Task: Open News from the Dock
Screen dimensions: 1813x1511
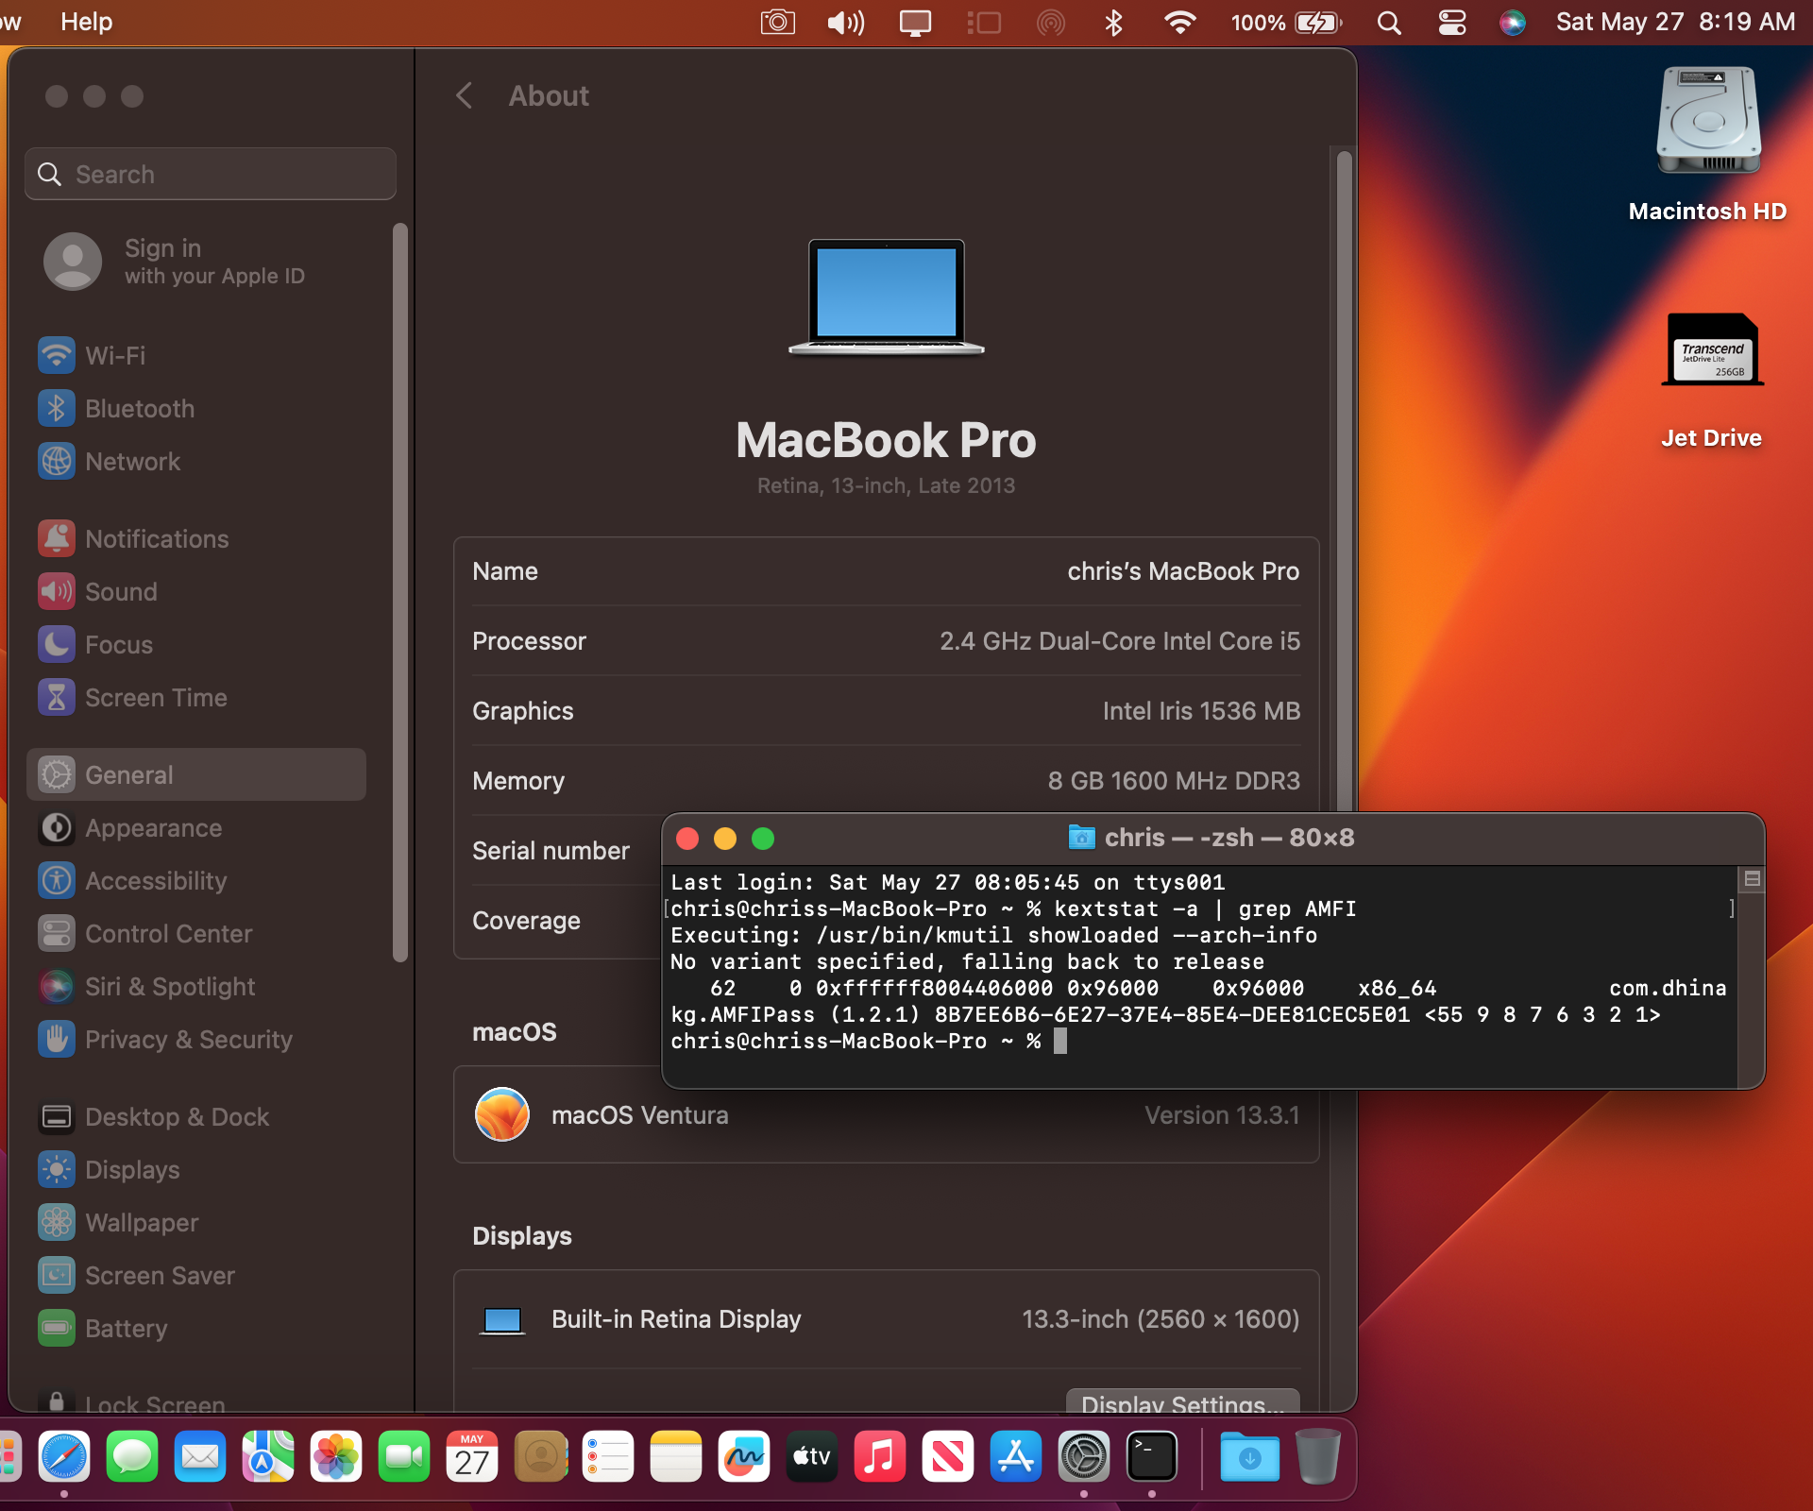Action: pyautogui.click(x=948, y=1456)
